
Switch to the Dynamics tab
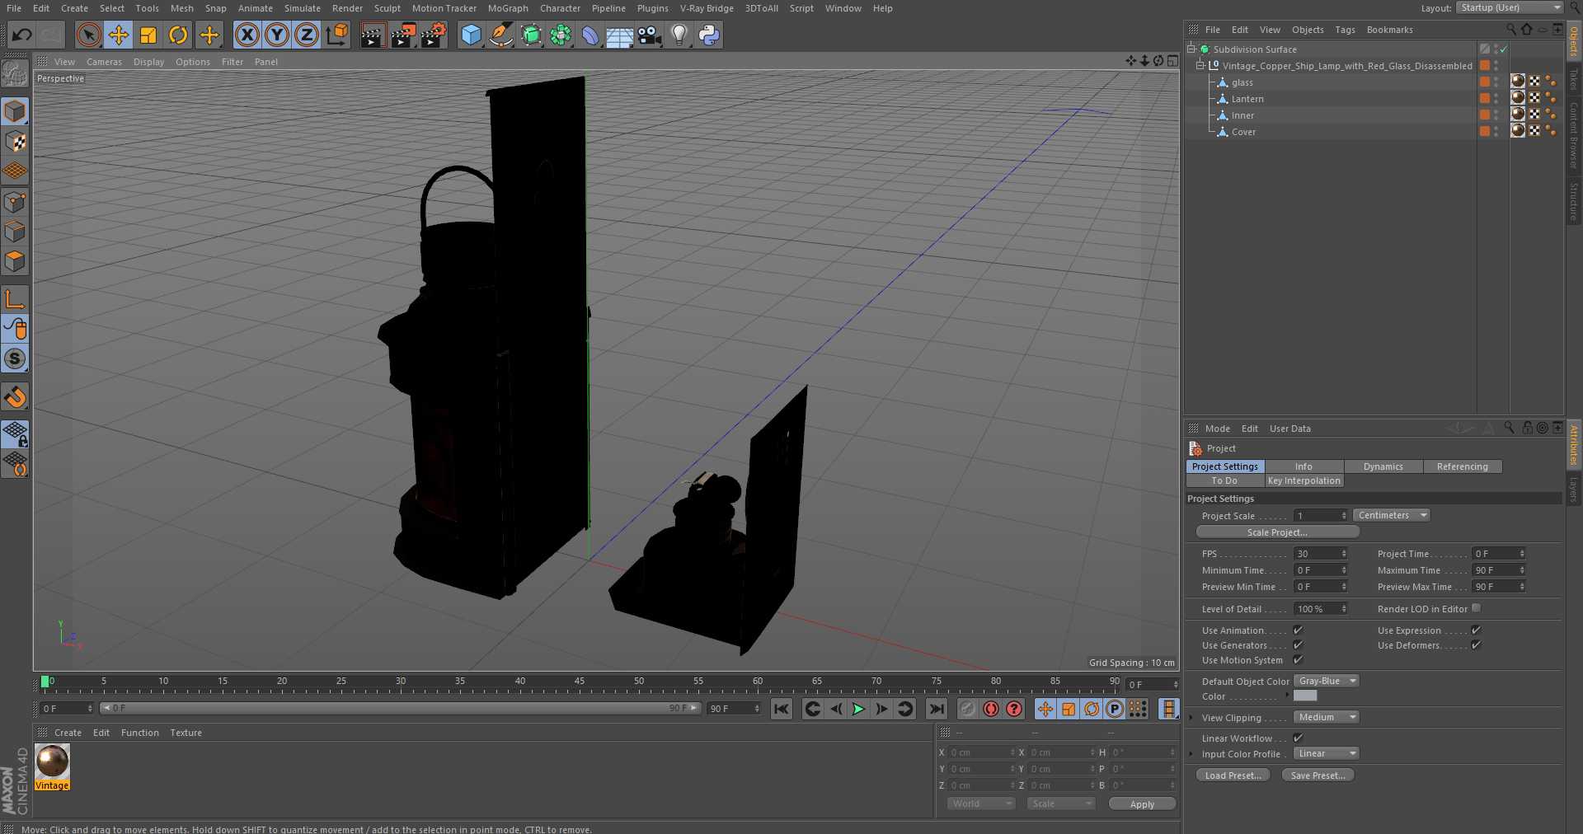point(1383,466)
